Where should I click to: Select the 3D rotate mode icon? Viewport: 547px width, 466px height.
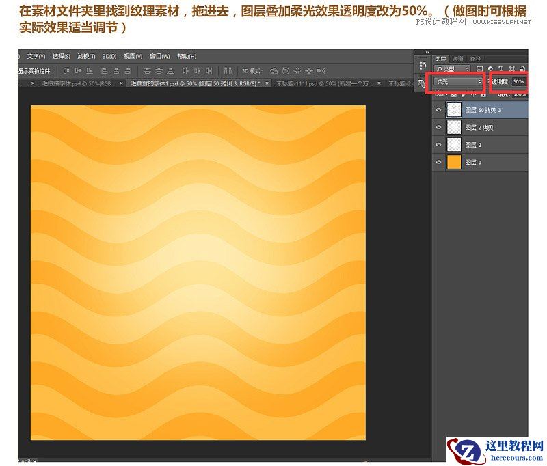[x=274, y=71]
